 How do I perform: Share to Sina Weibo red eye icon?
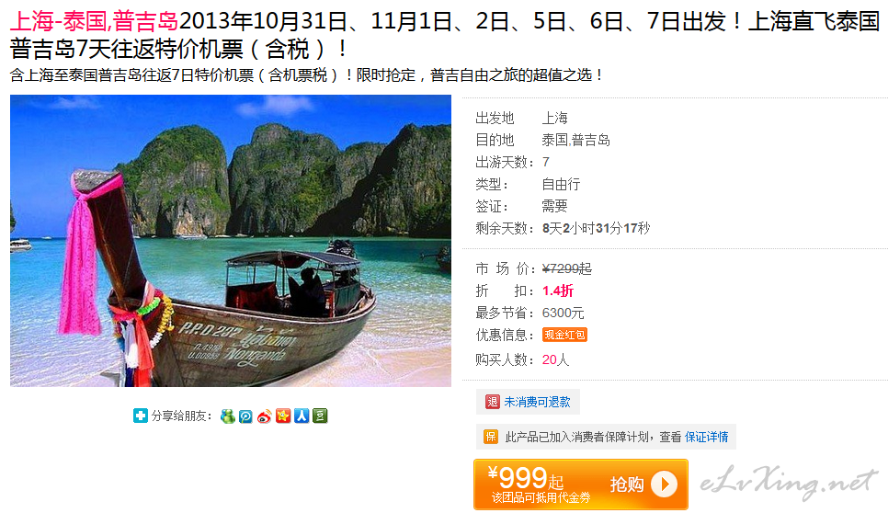265,416
